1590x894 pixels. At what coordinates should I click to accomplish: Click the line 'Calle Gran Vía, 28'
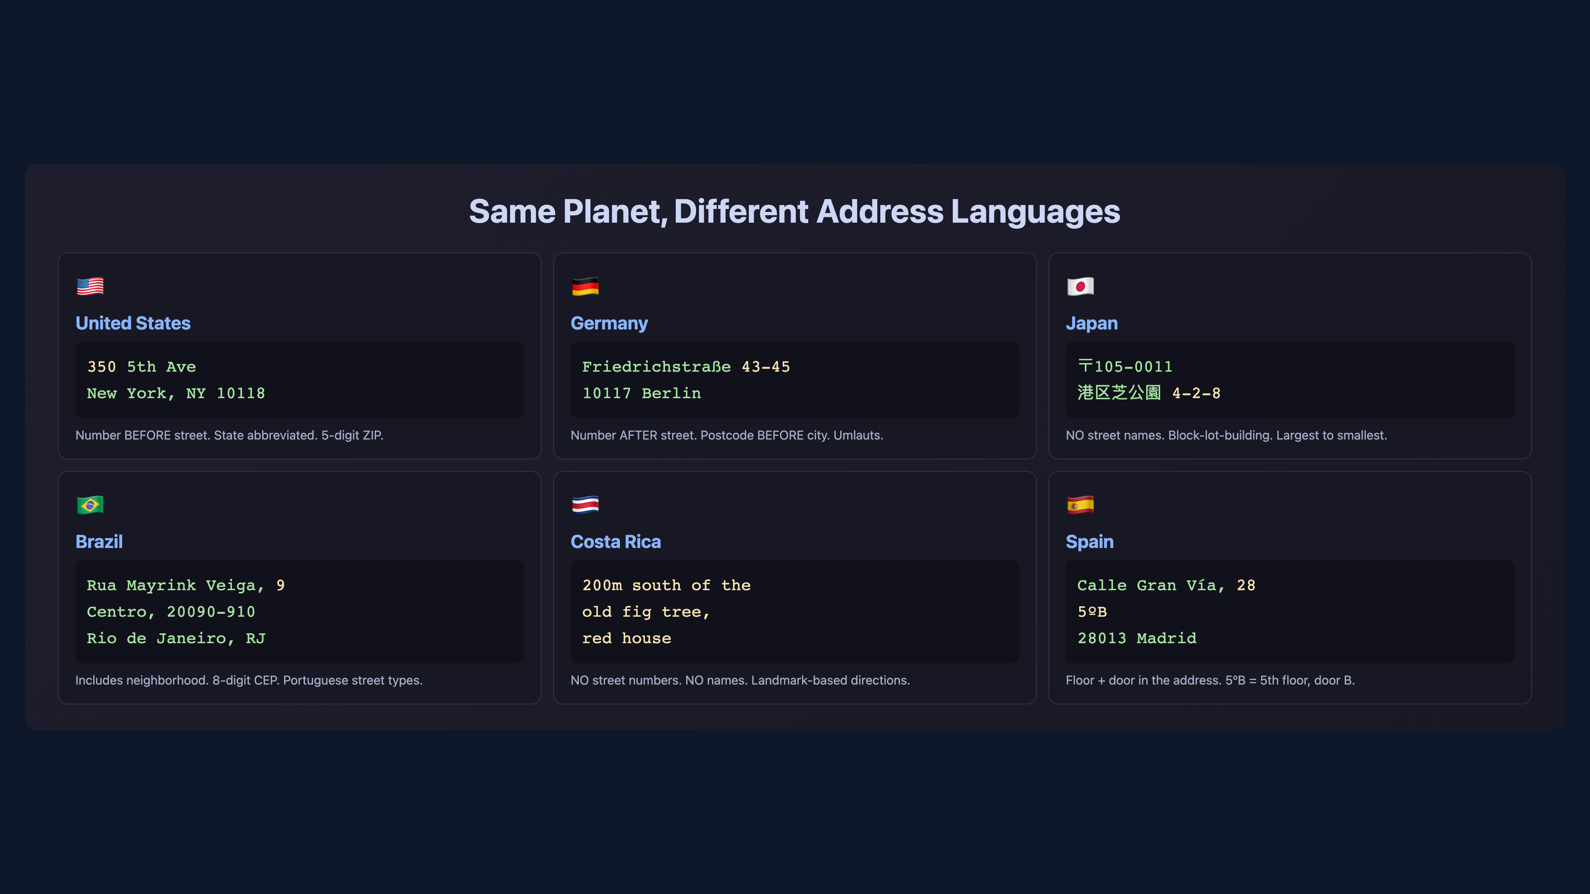tap(1166, 586)
